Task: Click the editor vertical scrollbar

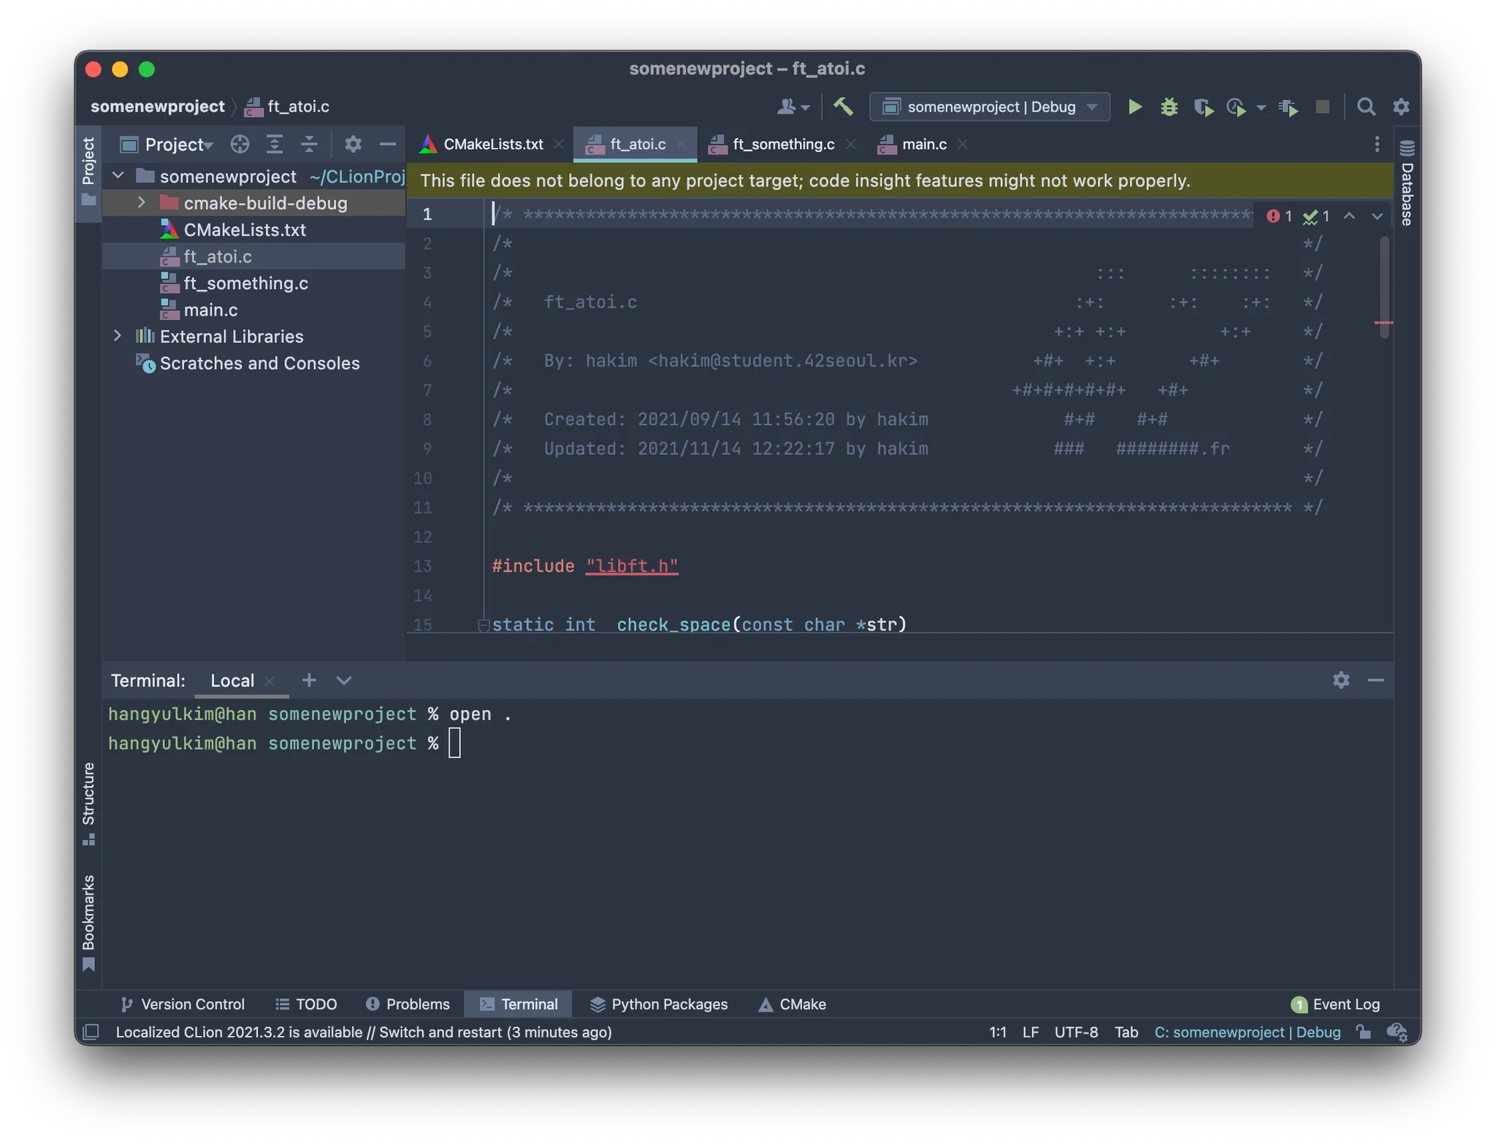Action: pyautogui.click(x=1384, y=286)
